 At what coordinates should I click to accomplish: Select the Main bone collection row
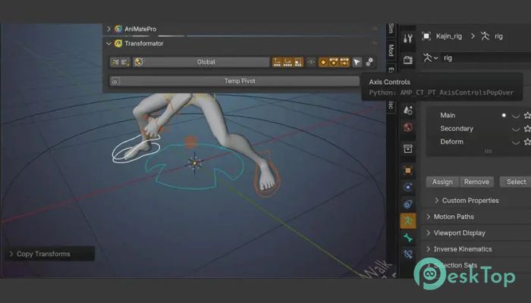[x=479, y=115]
